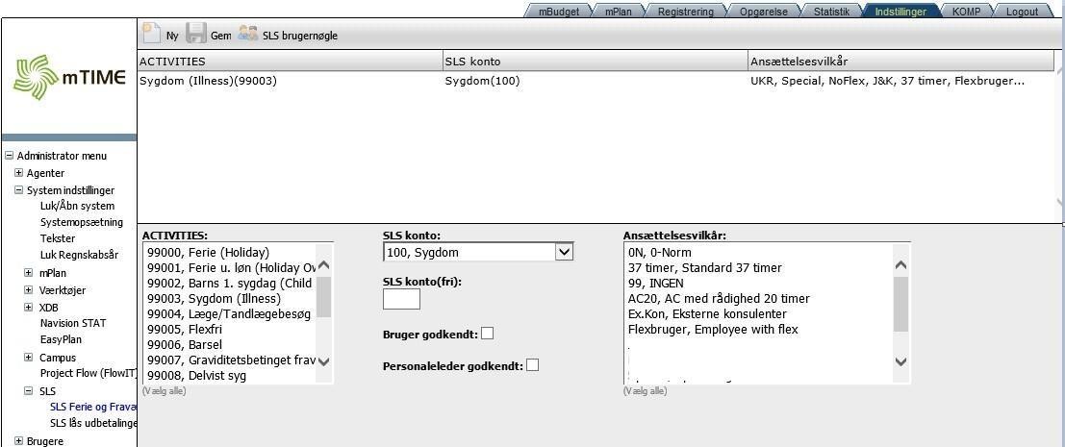Click Vælg alle under ACTIVITIES list
The width and height of the screenshot is (1065, 447).
164,391
